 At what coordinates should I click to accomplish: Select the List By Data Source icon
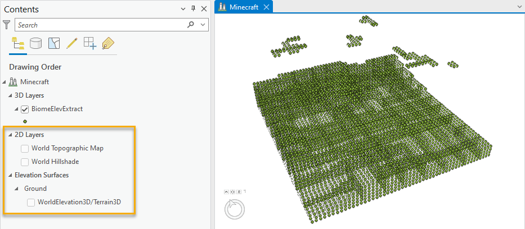36,43
